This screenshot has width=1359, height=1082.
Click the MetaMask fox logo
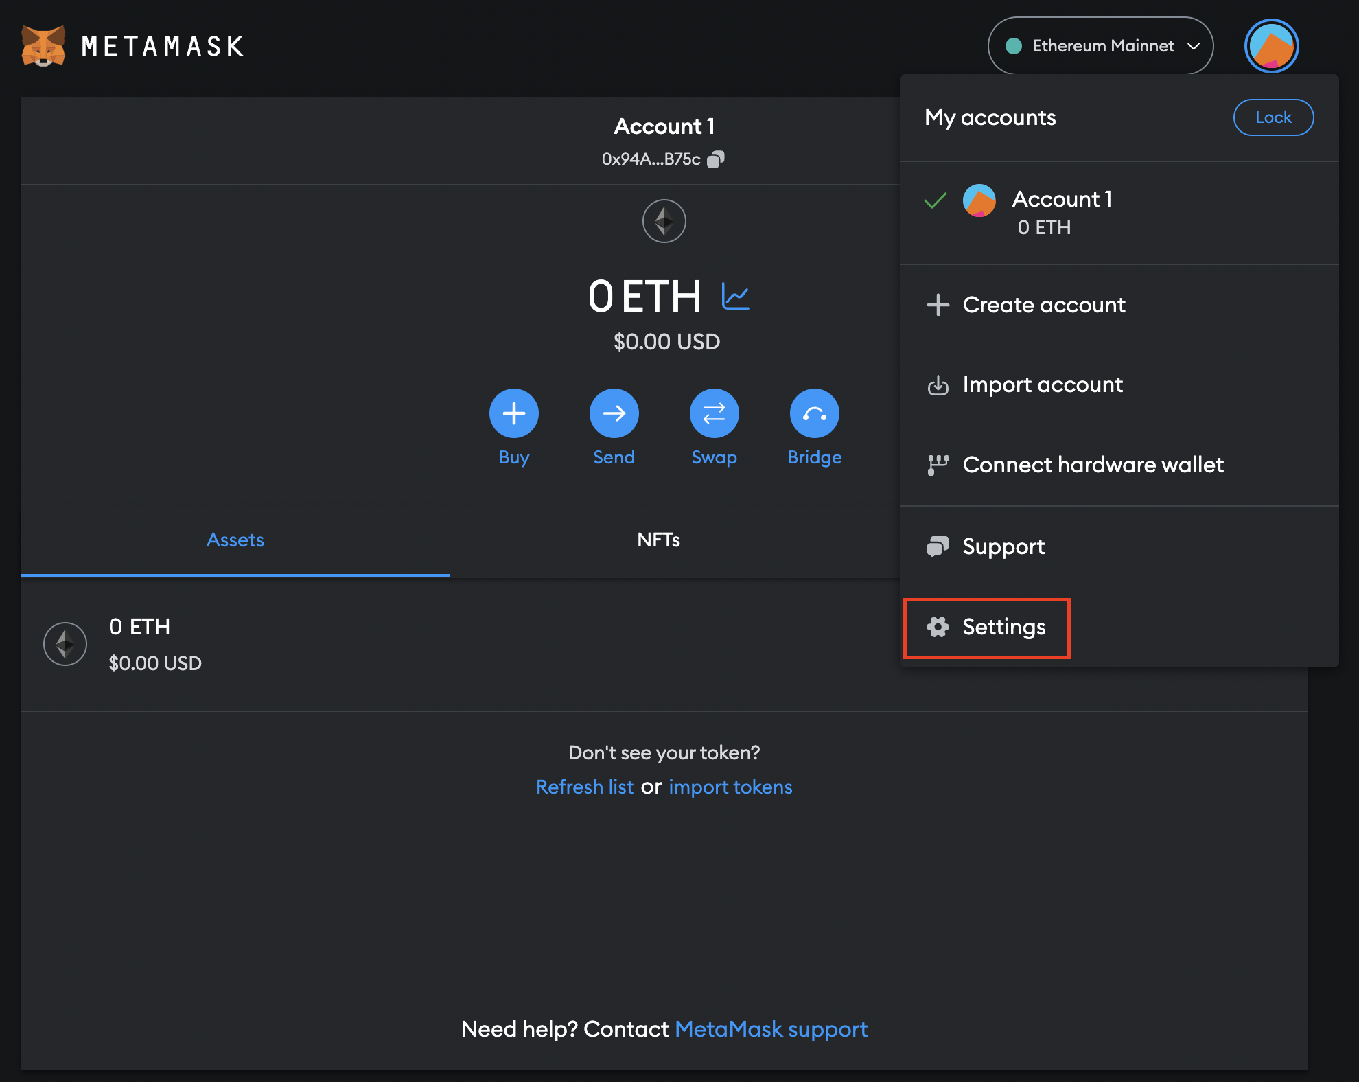pyautogui.click(x=43, y=46)
